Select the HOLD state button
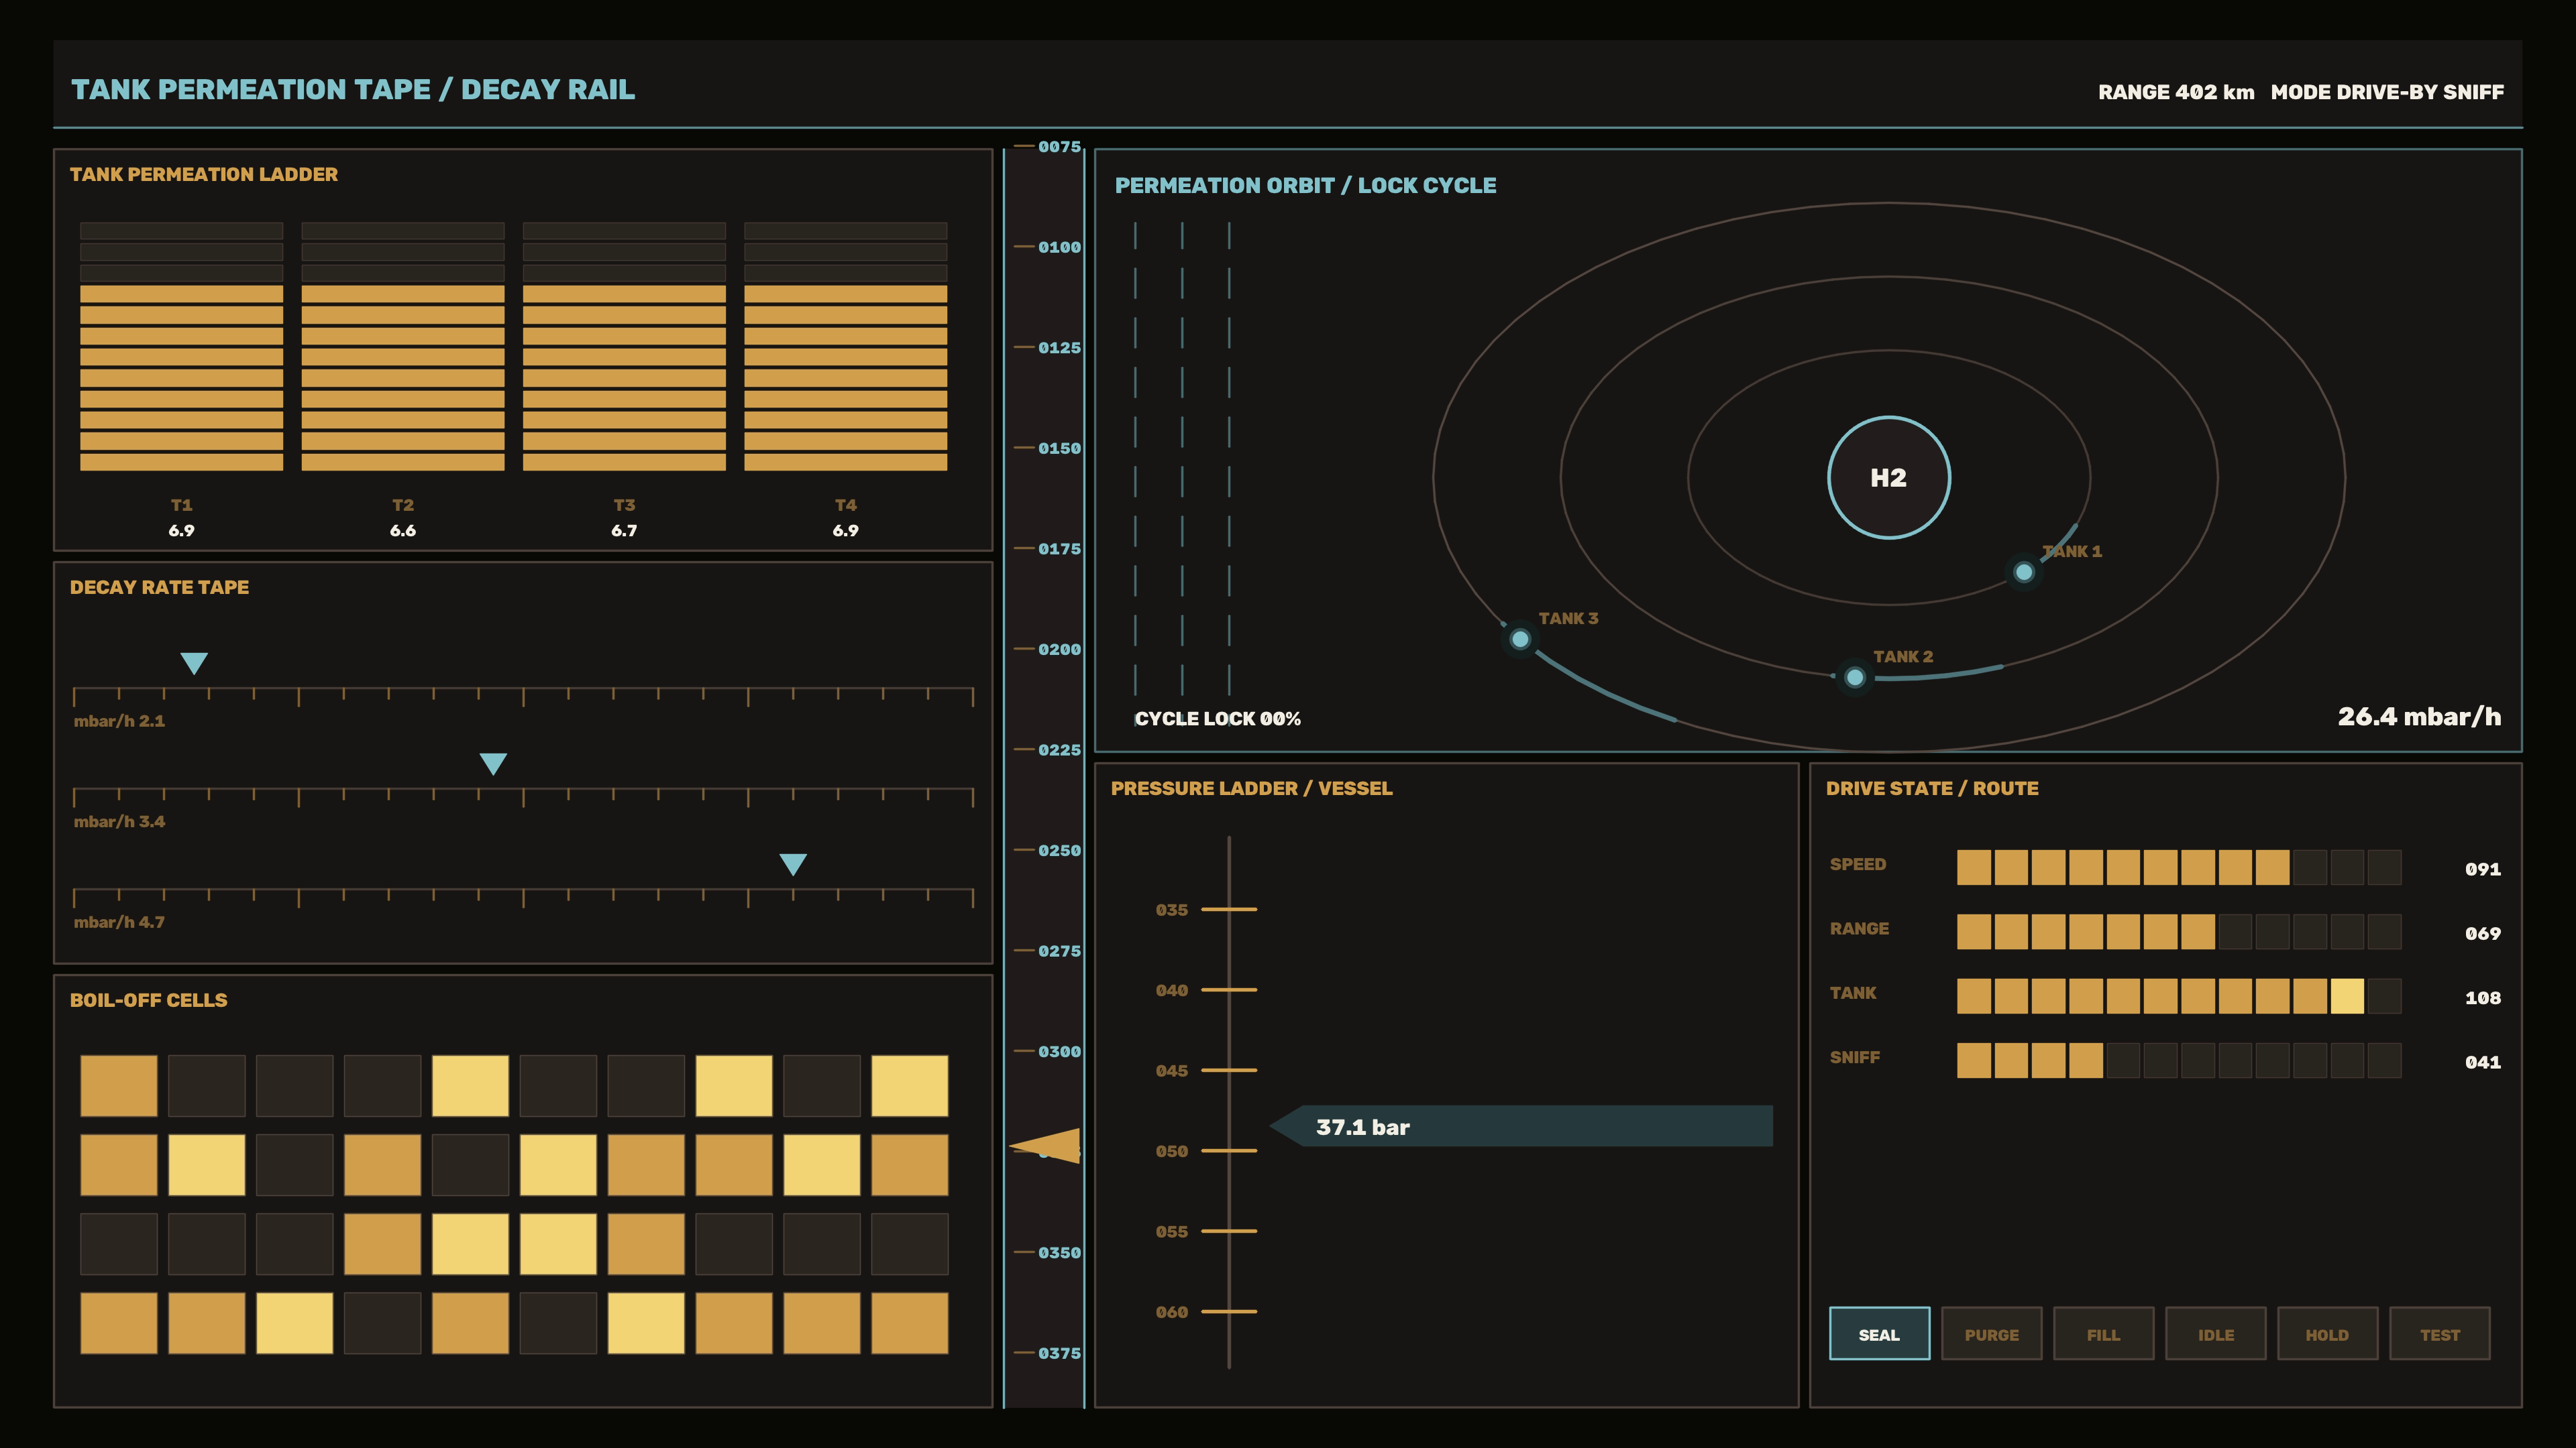 coord(2327,1334)
